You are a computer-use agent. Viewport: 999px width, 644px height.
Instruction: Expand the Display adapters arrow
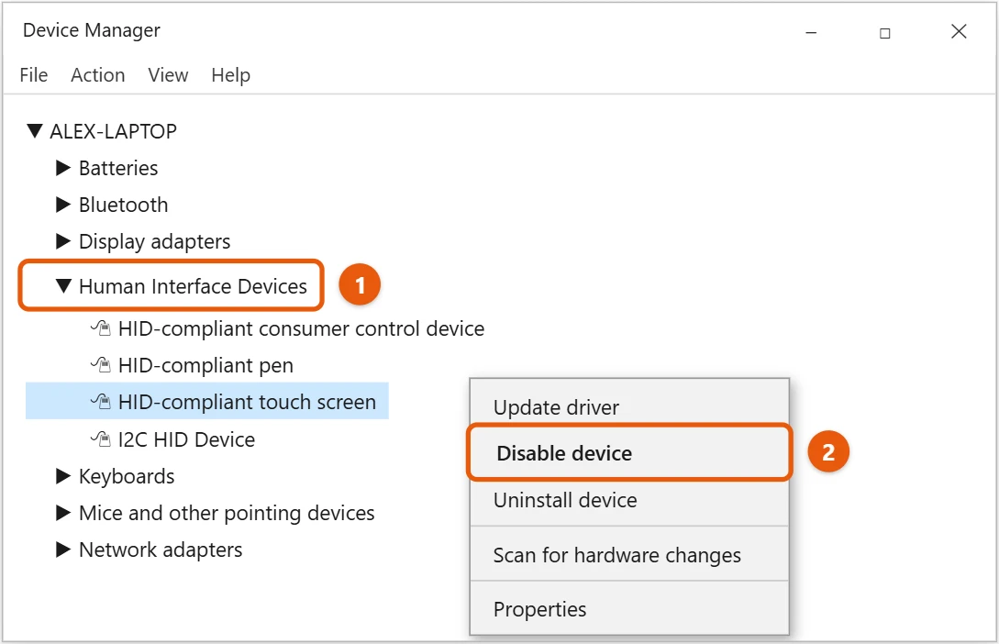point(62,241)
